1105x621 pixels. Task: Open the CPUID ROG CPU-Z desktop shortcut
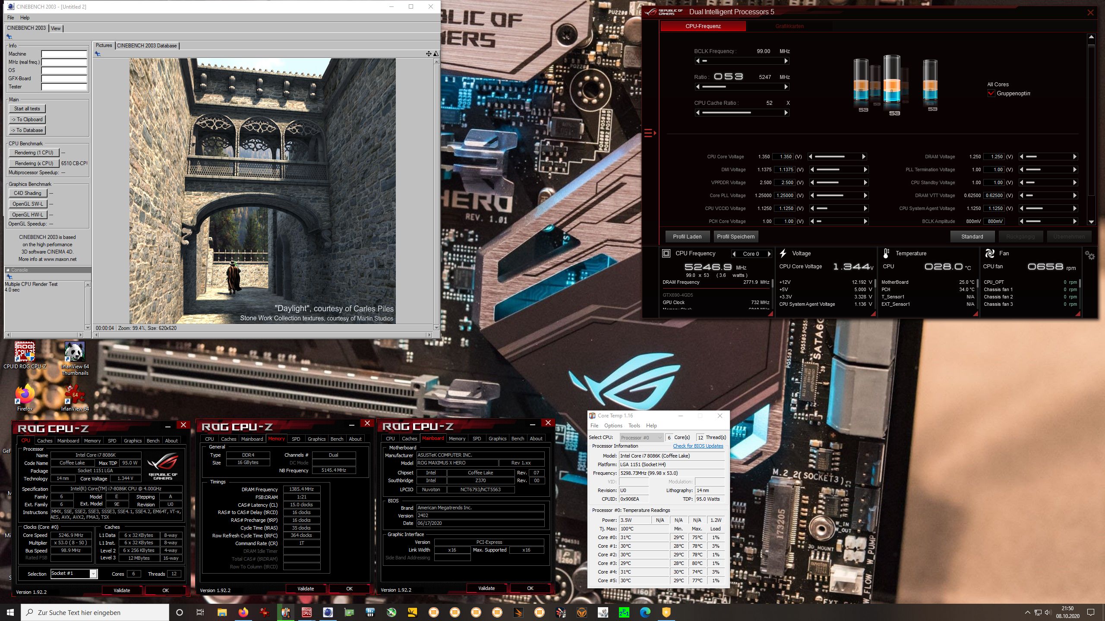coord(25,356)
